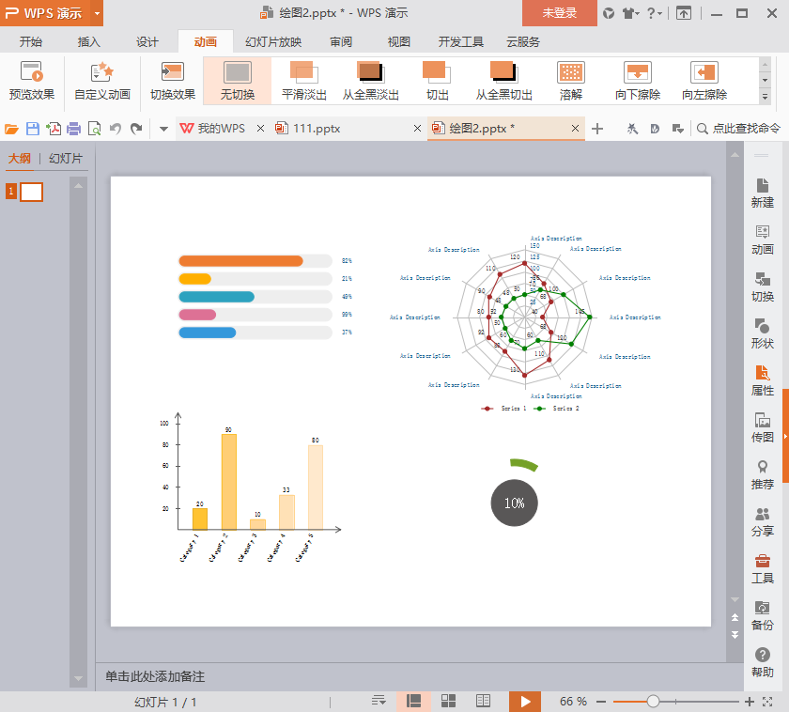The width and height of the screenshot is (789, 712).
Task: Apply the Dissolve (溶解) transition
Action: tap(571, 81)
